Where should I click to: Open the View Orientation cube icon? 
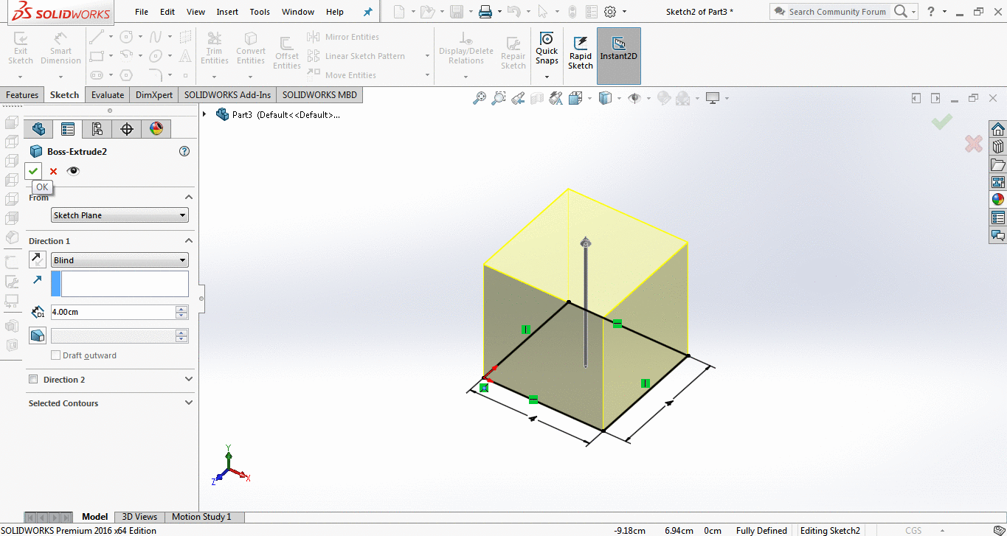tap(575, 98)
